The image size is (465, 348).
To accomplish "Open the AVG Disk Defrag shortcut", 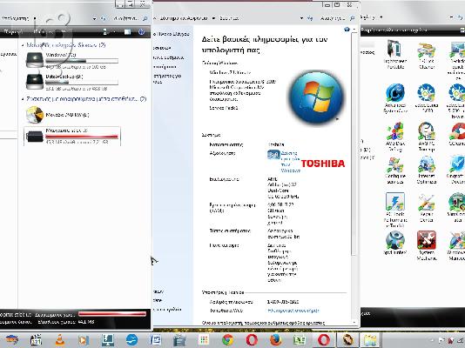I will pos(395,137).
